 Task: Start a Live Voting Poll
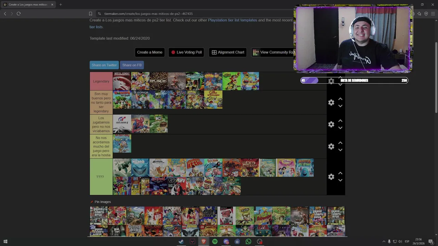[186, 52]
